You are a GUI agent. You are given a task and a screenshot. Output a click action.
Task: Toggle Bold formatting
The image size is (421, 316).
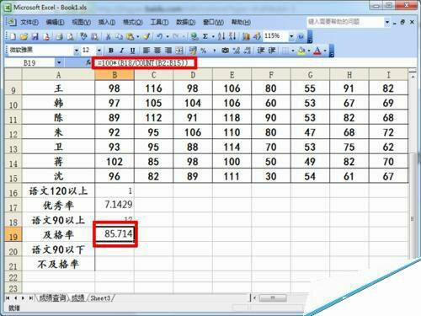click(111, 51)
